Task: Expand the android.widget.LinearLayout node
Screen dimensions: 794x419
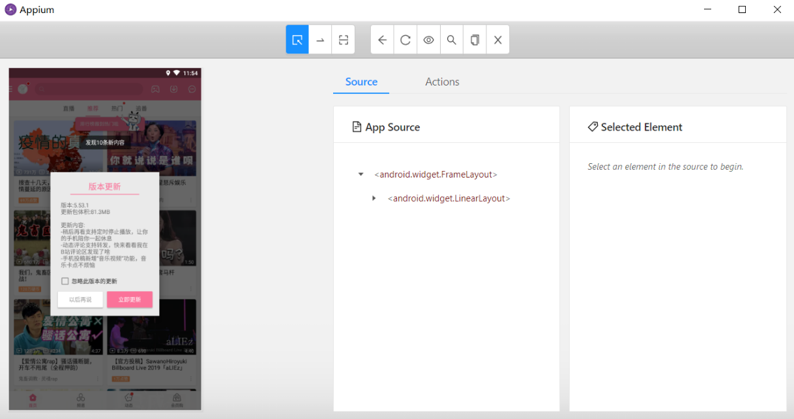Action: pos(374,198)
